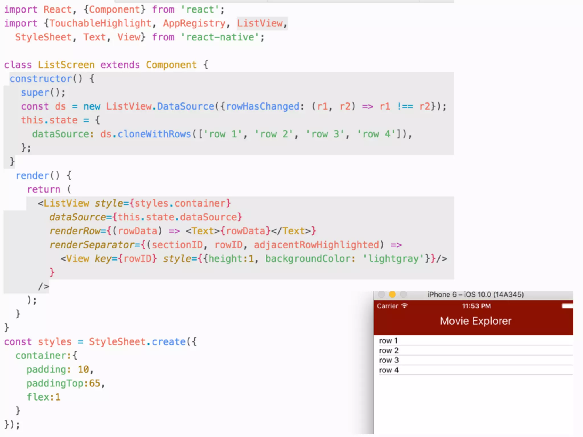The image size is (583, 437).
Task: Click the cloneWithRows method call
Action: pyautogui.click(x=154, y=134)
